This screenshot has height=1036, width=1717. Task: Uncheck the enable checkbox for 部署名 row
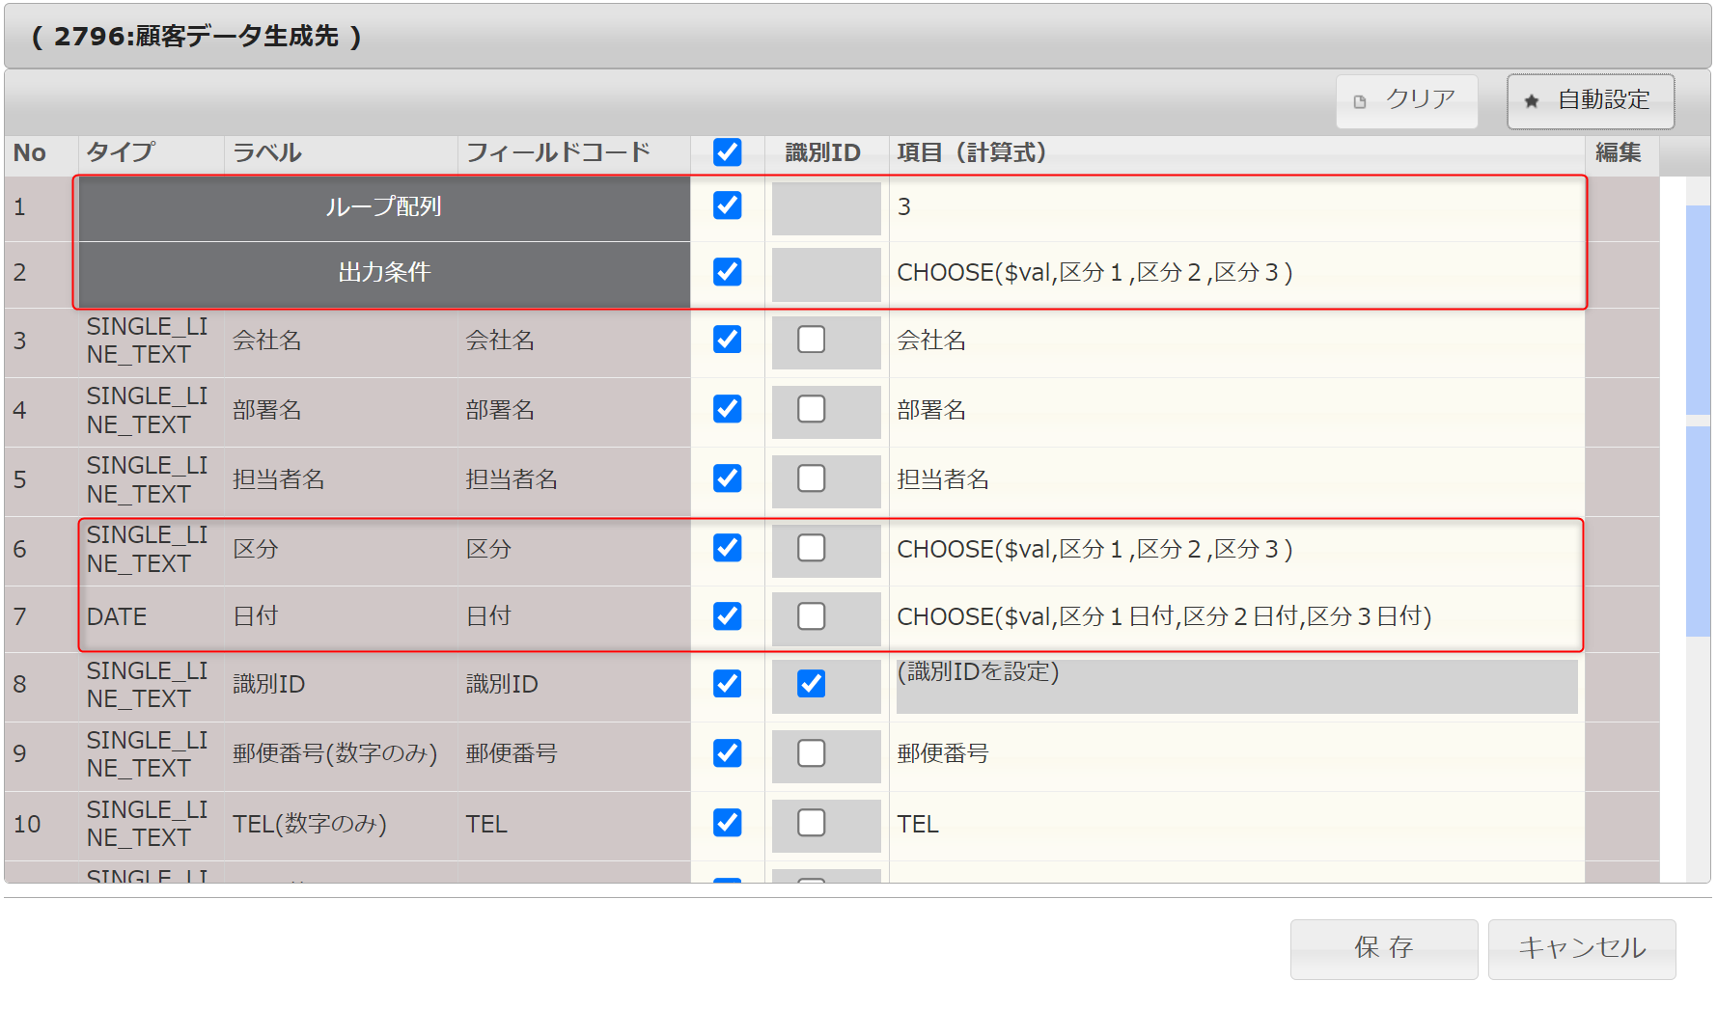click(x=728, y=409)
